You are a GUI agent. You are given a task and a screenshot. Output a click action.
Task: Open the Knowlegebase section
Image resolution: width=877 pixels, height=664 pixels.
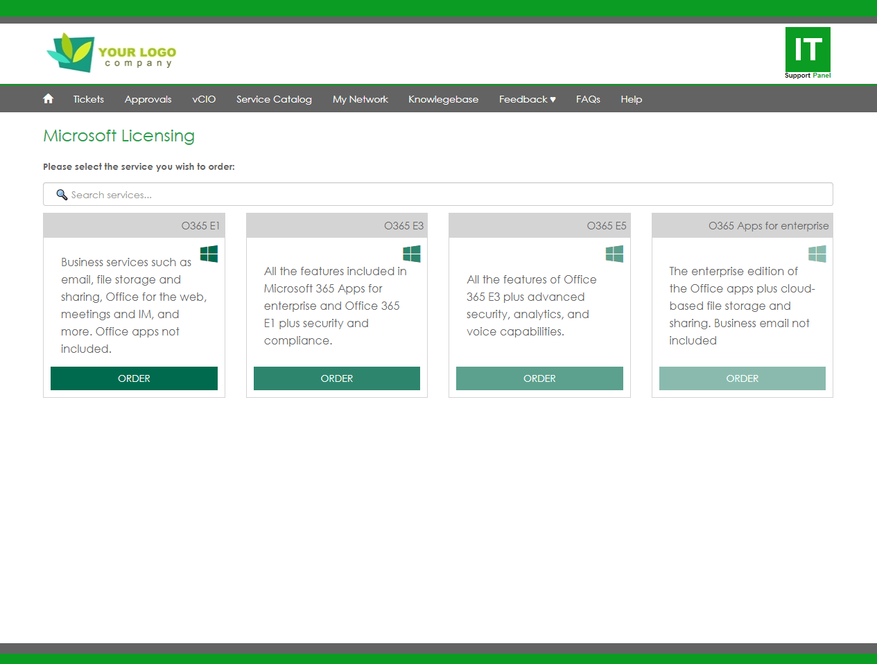[443, 99]
